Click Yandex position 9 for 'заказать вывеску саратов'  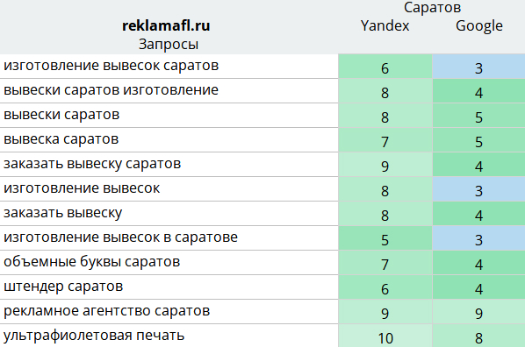[x=385, y=165]
